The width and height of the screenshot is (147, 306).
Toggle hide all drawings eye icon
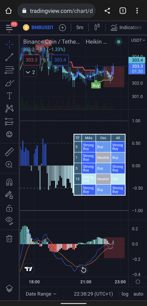[9, 220]
